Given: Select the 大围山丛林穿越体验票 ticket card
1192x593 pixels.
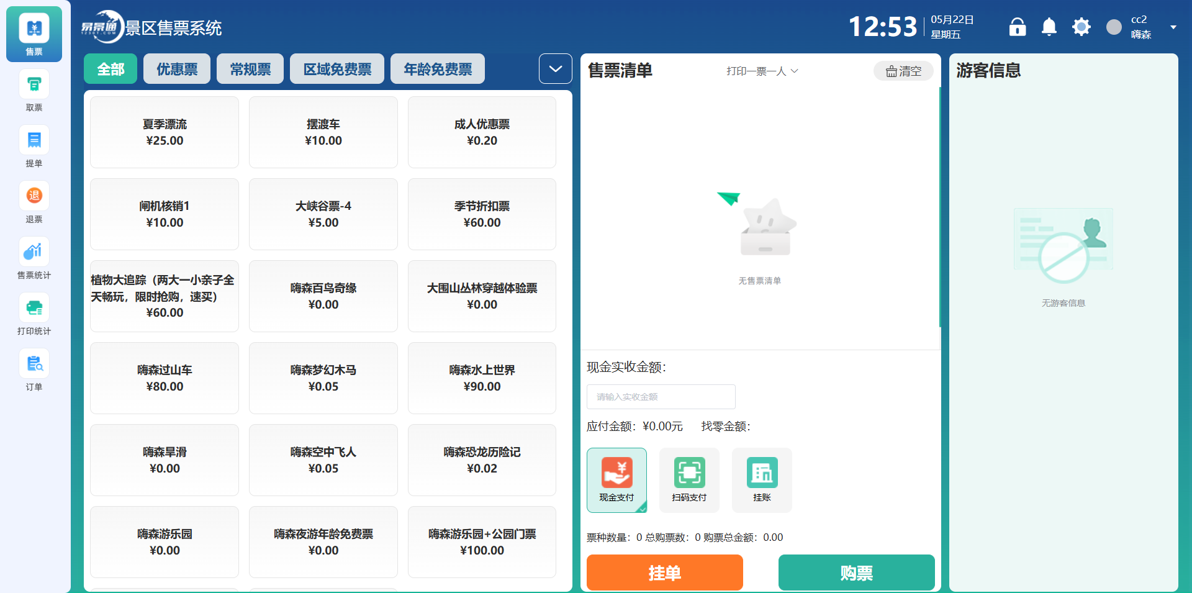Looking at the screenshot, I should [x=482, y=296].
